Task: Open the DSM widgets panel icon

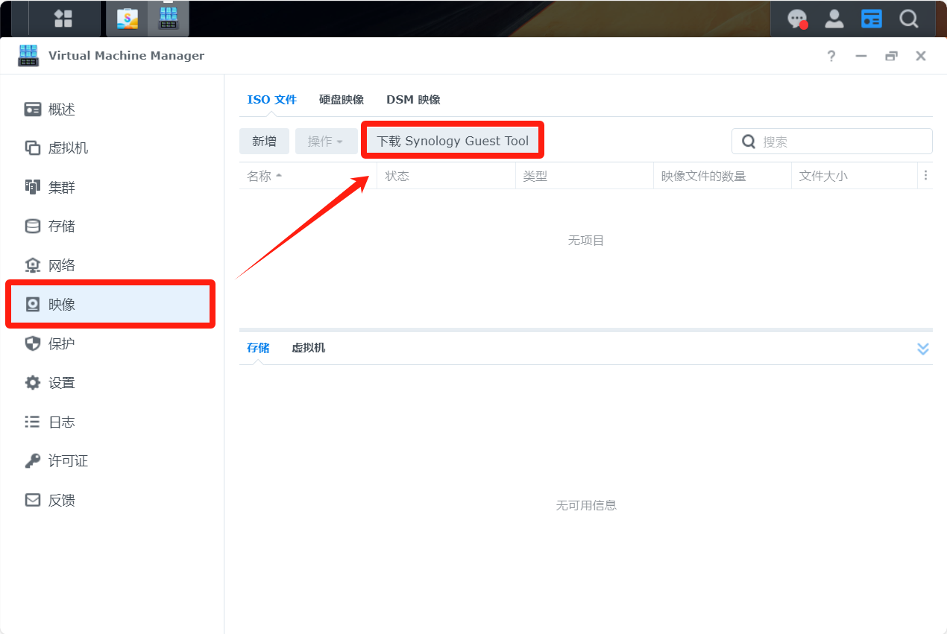Action: [x=871, y=19]
